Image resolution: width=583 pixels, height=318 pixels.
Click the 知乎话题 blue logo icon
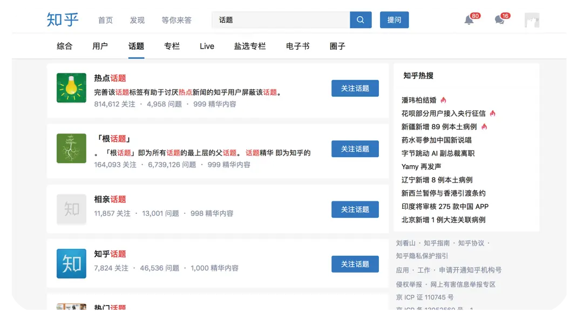(71, 263)
